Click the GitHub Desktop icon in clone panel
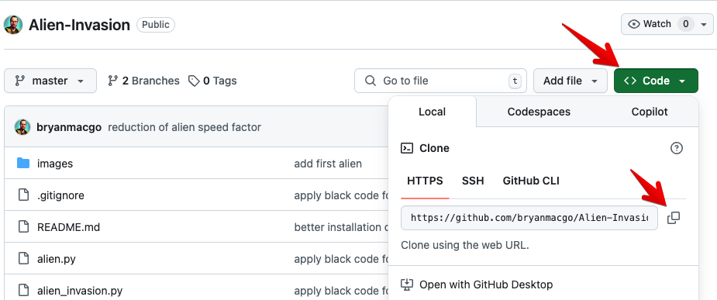The width and height of the screenshot is (717, 300). 407,284
